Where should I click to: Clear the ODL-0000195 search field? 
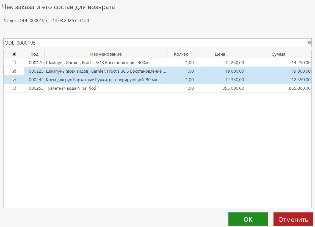pyautogui.click(x=309, y=43)
